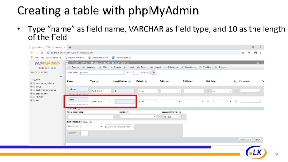Viewport: 288px width, 162px height.
Task: Click the help icon next to Default header
Action: tap(146, 81)
